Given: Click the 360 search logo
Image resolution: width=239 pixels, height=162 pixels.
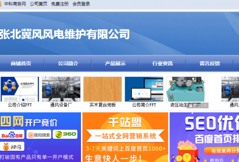Looking at the screenshot, I should [65, 135].
